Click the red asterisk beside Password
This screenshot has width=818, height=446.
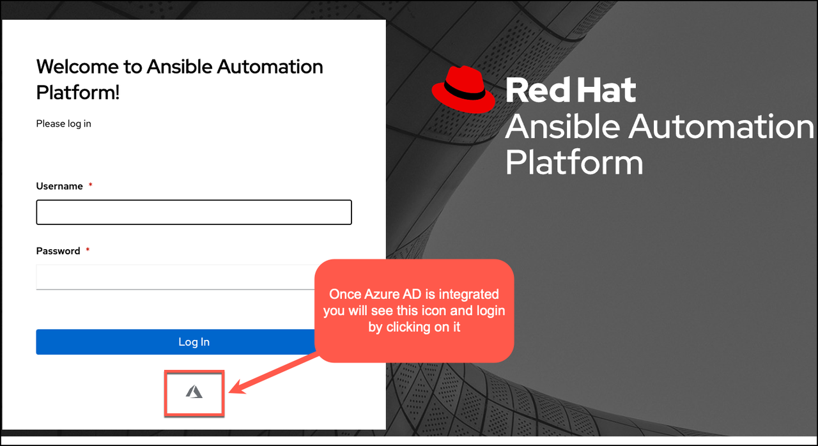click(88, 251)
